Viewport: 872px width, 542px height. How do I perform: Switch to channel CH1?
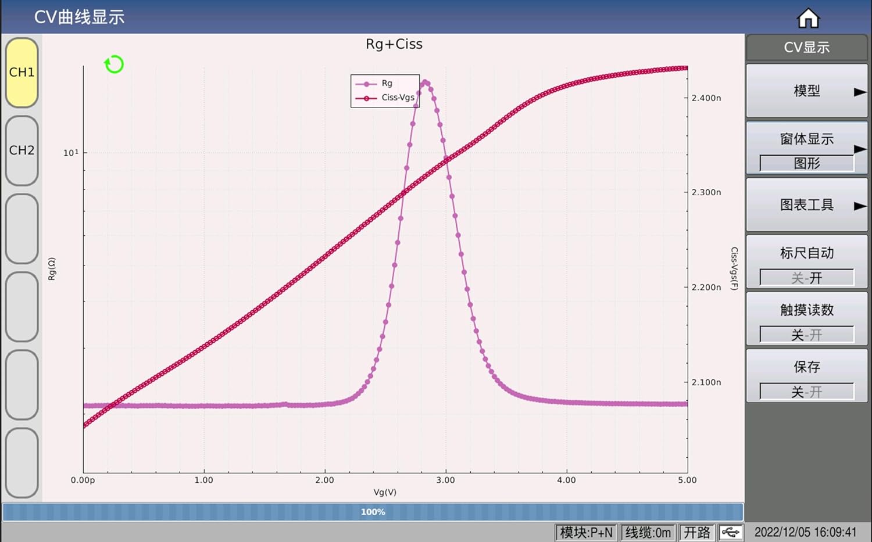22,73
